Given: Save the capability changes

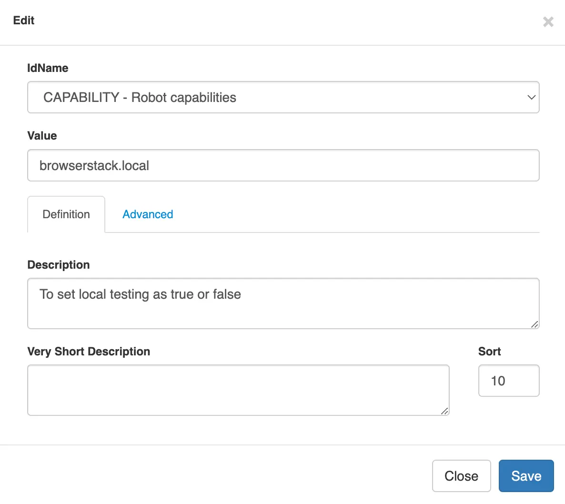Looking at the screenshot, I should coord(526,476).
